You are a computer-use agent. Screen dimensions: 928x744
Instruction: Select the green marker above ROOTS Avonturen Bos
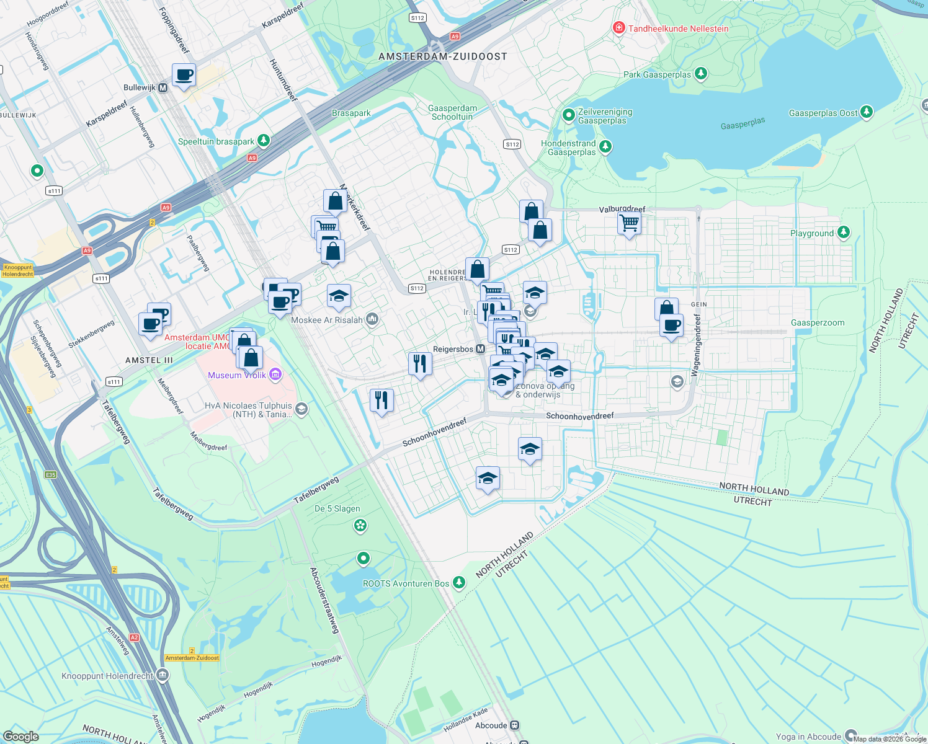[x=364, y=559]
